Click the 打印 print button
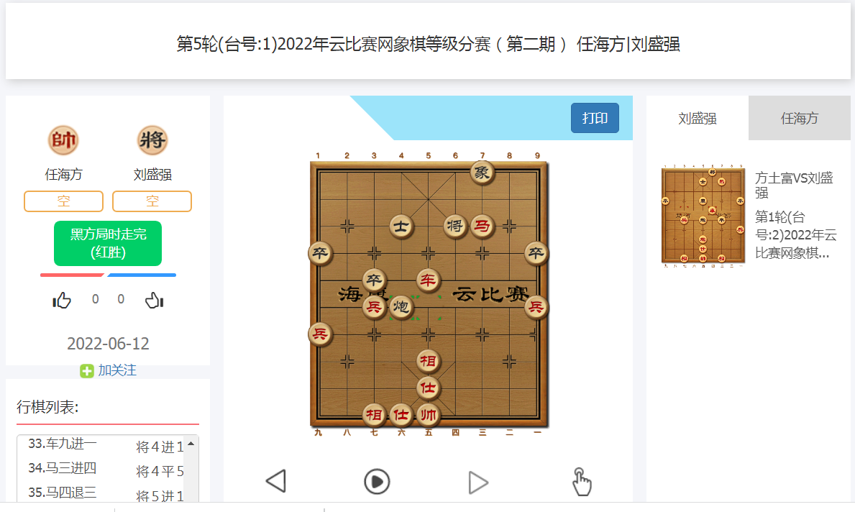 click(595, 118)
